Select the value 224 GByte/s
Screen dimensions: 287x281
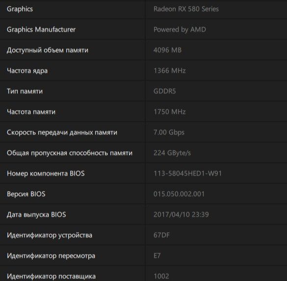[x=172, y=153]
